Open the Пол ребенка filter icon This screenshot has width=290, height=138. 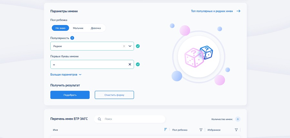coord(201,130)
